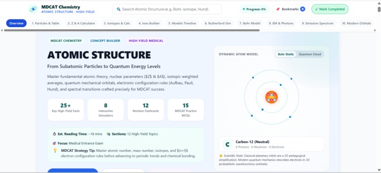Click the MDCAT CHEMISTRY tag
Image resolution: width=381 pixels, height=173 pixels.
coord(66,41)
